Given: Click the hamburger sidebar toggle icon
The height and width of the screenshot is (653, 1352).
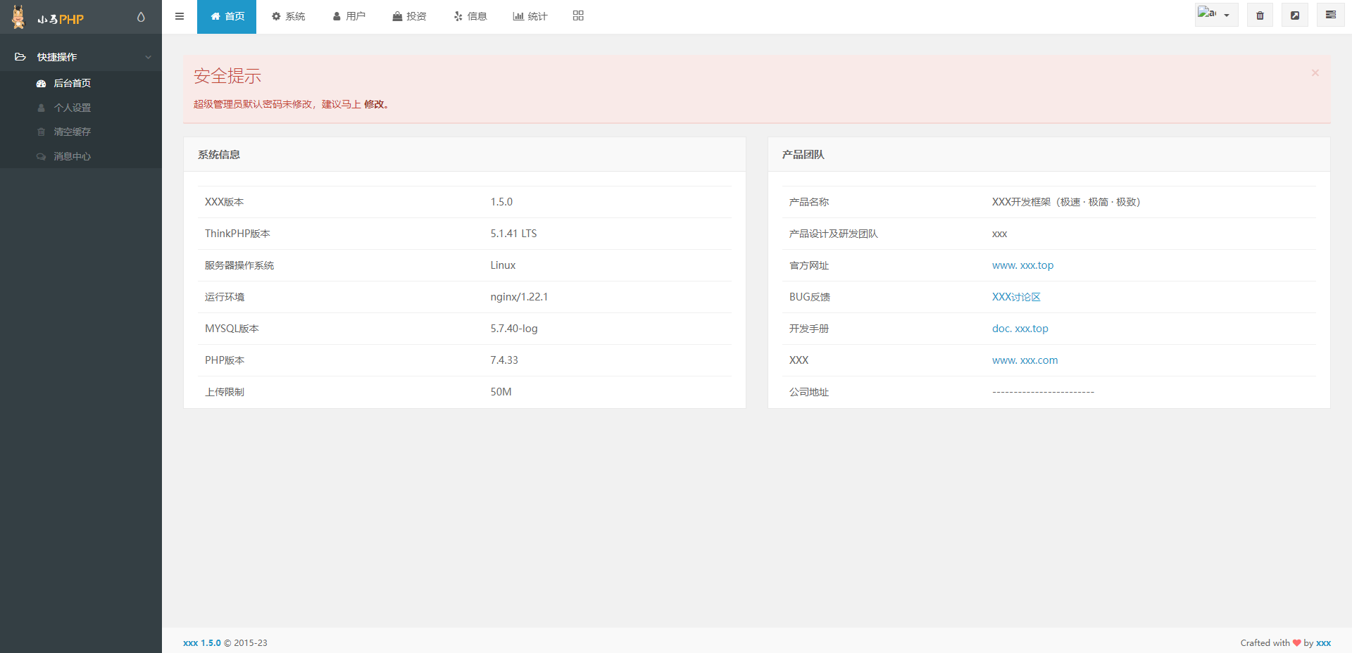Looking at the screenshot, I should click(x=180, y=16).
